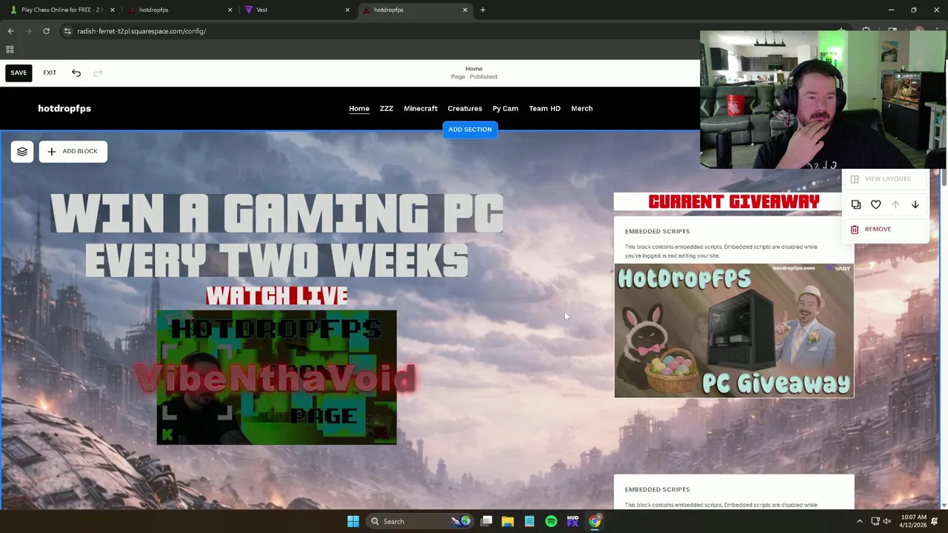Viewport: 948px width, 533px height.
Task: Click the Chrome taskbar icon
Action: coord(594,521)
